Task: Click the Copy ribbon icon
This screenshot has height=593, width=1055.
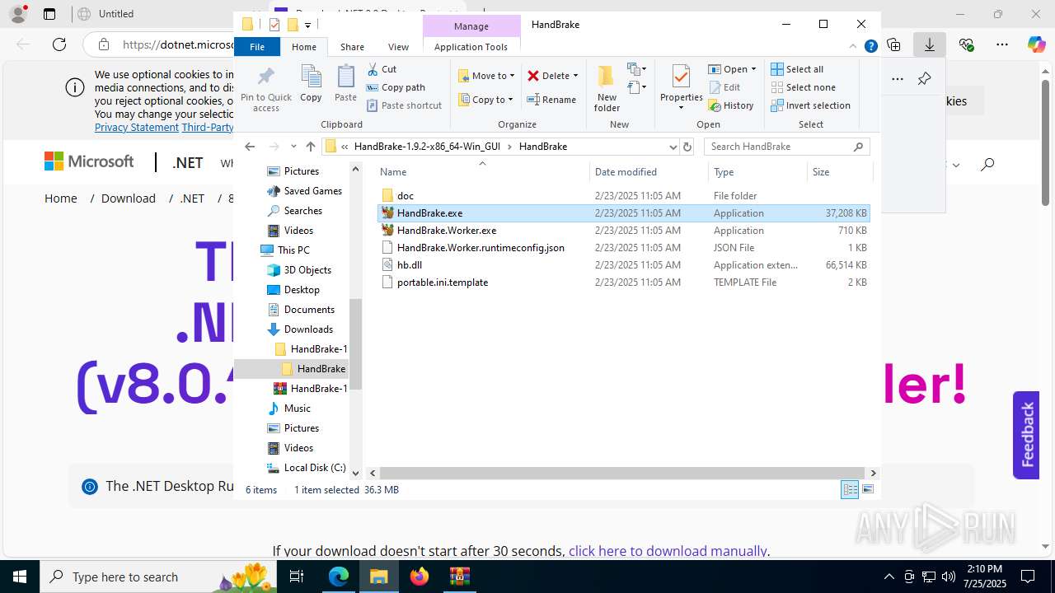Action: click(311, 84)
